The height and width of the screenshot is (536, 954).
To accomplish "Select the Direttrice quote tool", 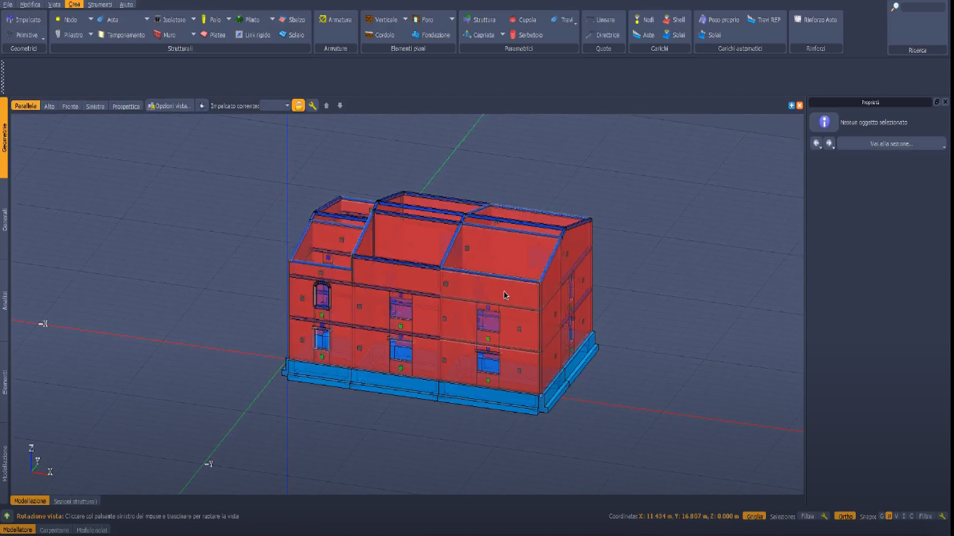I will tap(603, 35).
